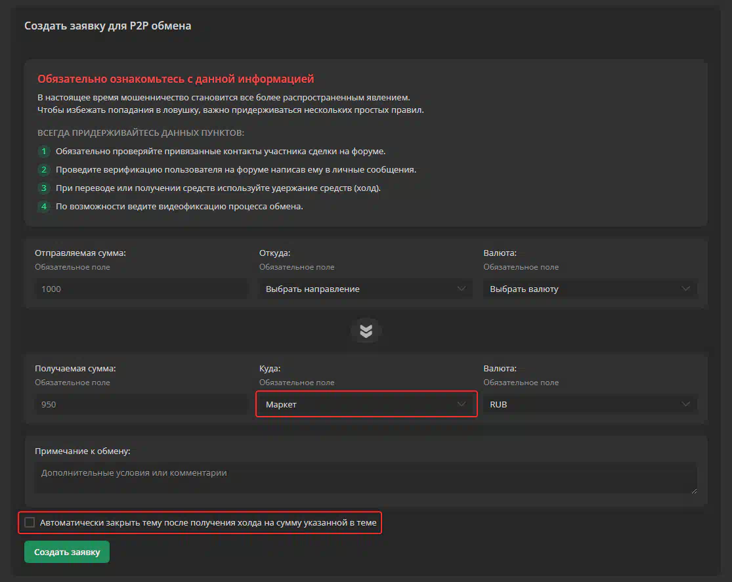732x582 pixels.
Task: Expand the RUB currency dropdown
Action: (590, 404)
